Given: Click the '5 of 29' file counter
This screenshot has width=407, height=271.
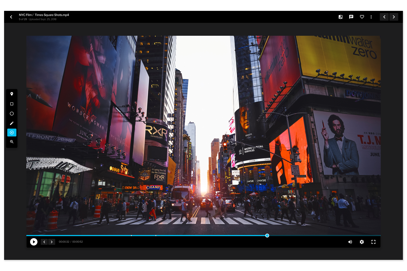Looking at the screenshot, I should point(23,19).
